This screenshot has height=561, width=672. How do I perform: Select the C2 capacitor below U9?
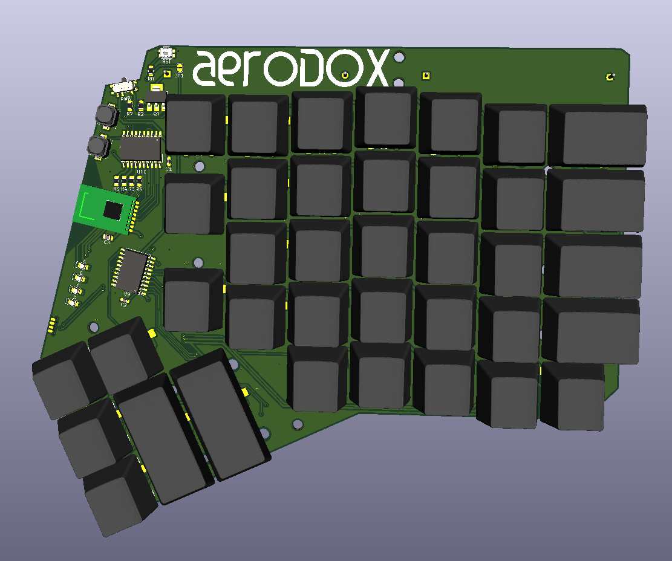124,300
